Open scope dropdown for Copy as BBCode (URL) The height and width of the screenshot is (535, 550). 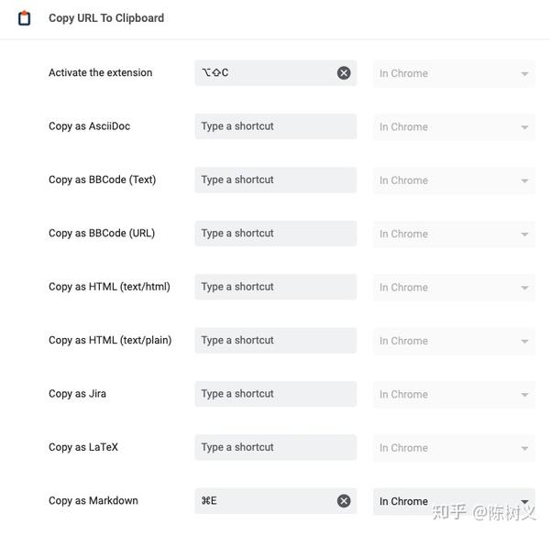pyautogui.click(x=454, y=234)
